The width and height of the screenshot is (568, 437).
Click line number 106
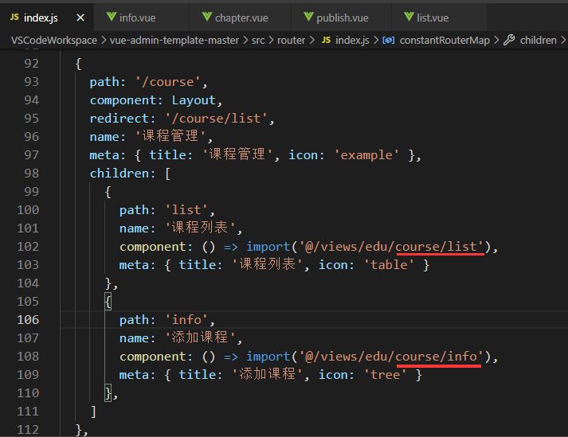pos(28,320)
